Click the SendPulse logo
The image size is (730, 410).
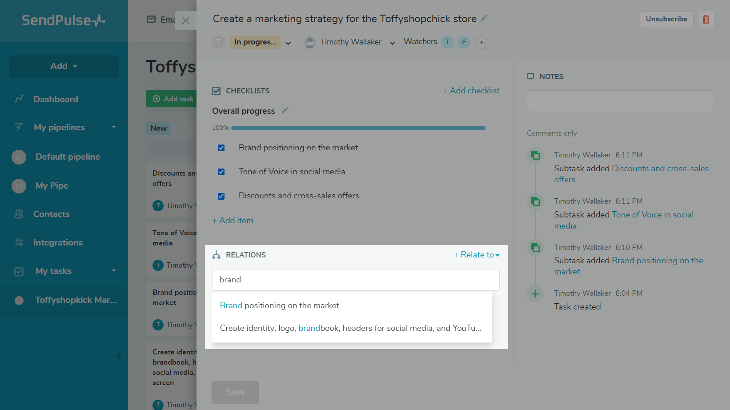64,20
